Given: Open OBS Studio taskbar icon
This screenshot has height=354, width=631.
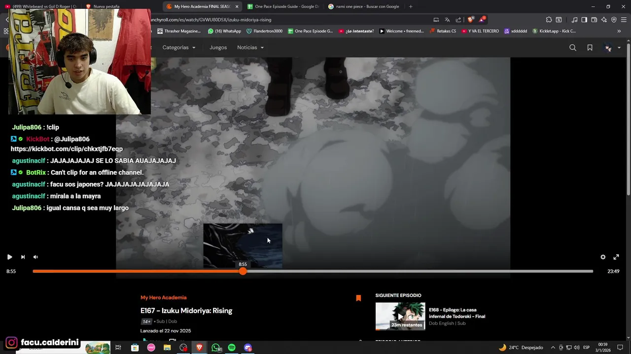Looking at the screenshot, I should 183,348.
